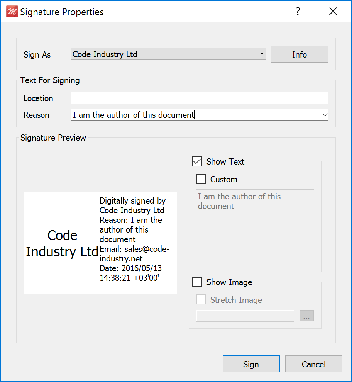Image resolution: width=352 pixels, height=382 pixels.
Task: Click the Master PDF Editor title bar icon
Action: [x=12, y=12]
